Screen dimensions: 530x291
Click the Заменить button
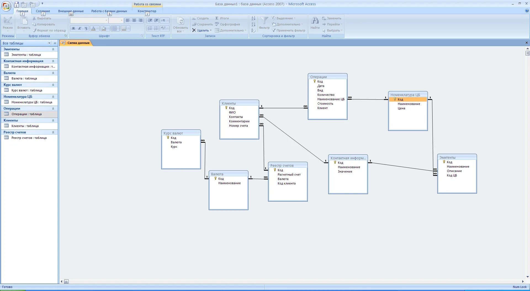pos(332,18)
